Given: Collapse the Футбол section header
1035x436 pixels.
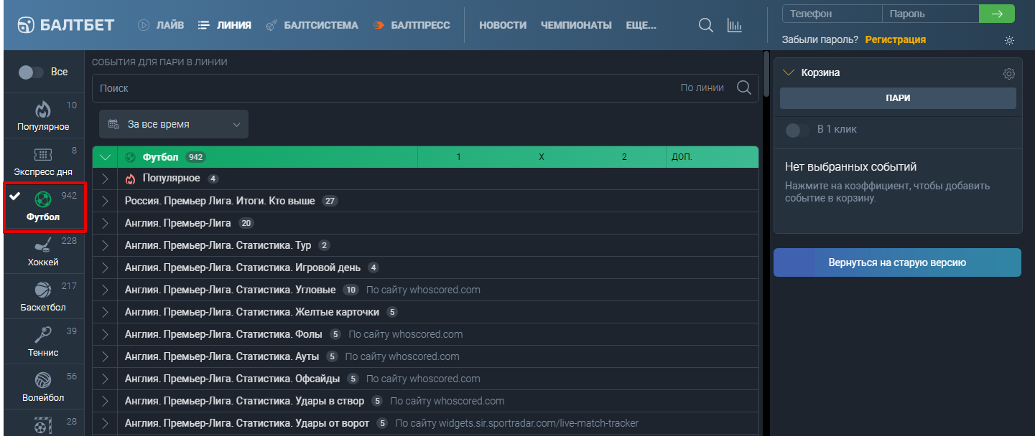Looking at the screenshot, I should (106, 157).
